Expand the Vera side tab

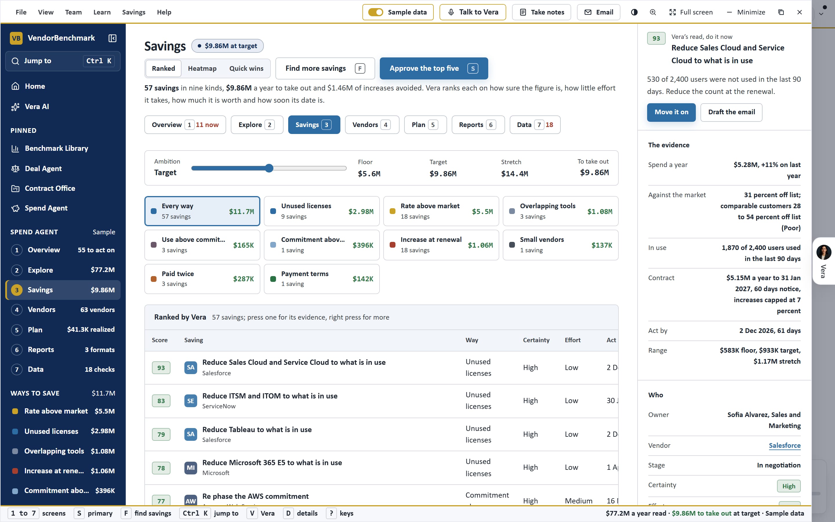[x=824, y=261]
